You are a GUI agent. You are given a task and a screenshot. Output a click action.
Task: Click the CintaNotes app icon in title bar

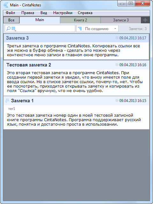(6, 5)
